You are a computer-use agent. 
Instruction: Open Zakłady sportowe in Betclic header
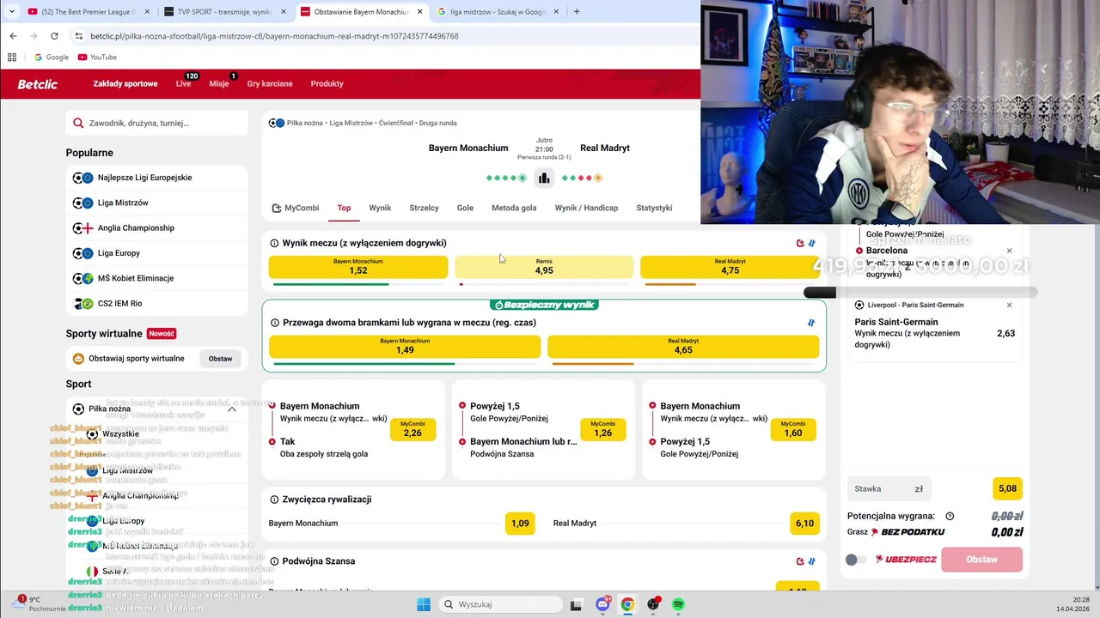click(x=125, y=84)
